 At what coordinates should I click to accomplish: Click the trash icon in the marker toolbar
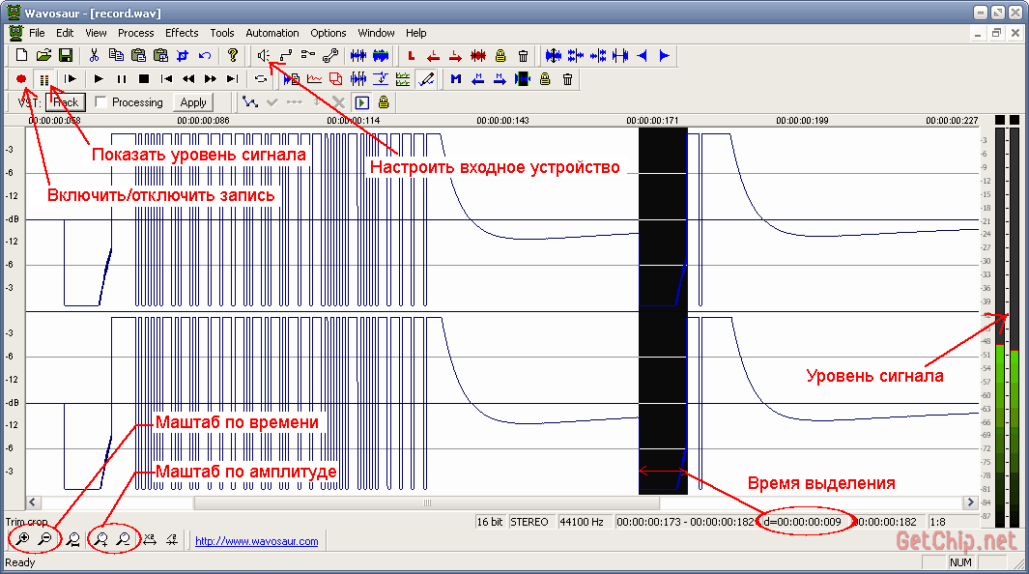pos(568,79)
